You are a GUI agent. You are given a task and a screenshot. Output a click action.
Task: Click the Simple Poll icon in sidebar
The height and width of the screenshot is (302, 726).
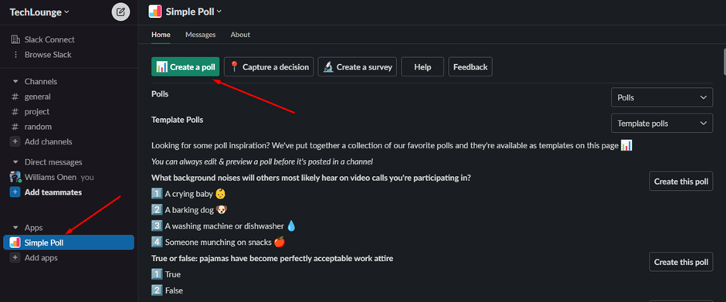(15, 243)
